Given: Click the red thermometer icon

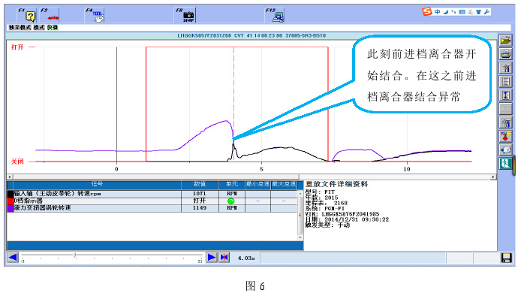Looking at the screenshot, I should [505, 136].
